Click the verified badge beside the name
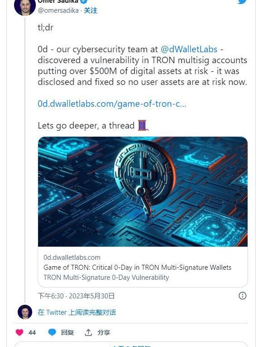 pyautogui.click(x=83, y=1)
